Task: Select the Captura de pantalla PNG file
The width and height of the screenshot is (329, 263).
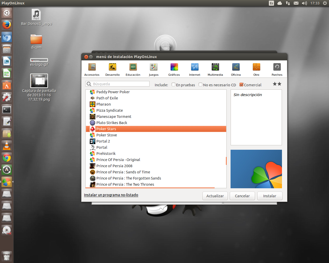Action: (x=39, y=88)
